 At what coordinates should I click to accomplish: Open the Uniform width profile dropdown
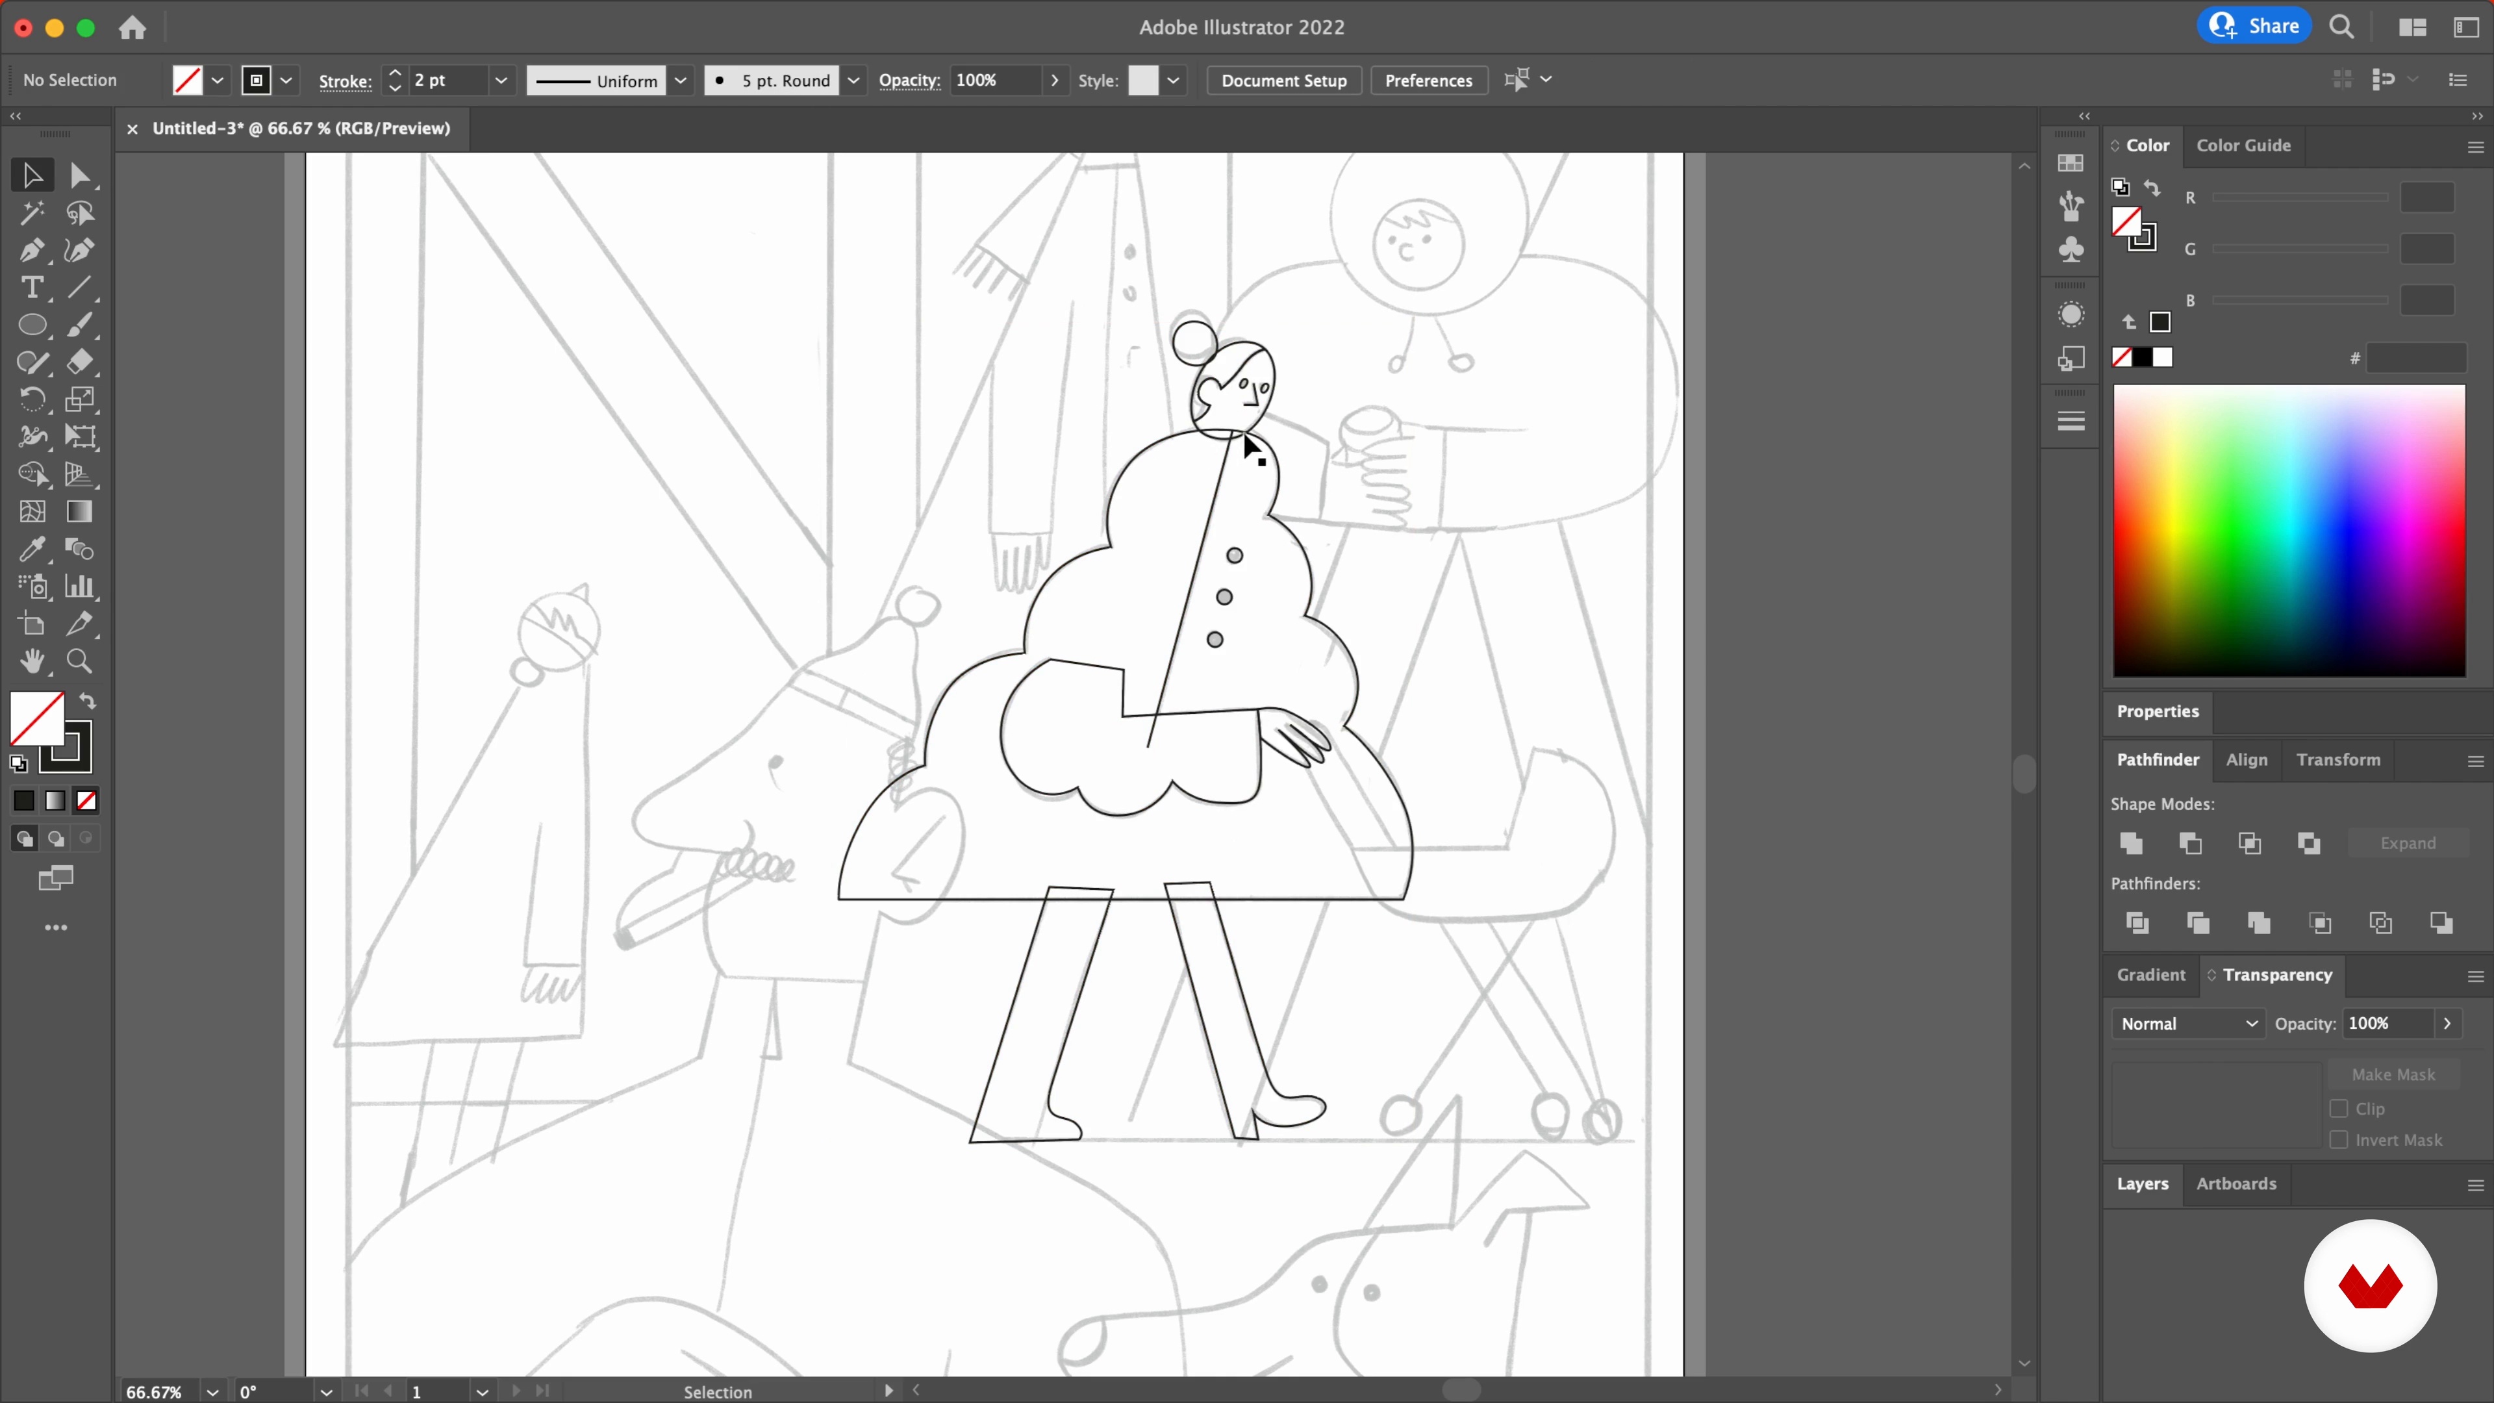click(681, 81)
